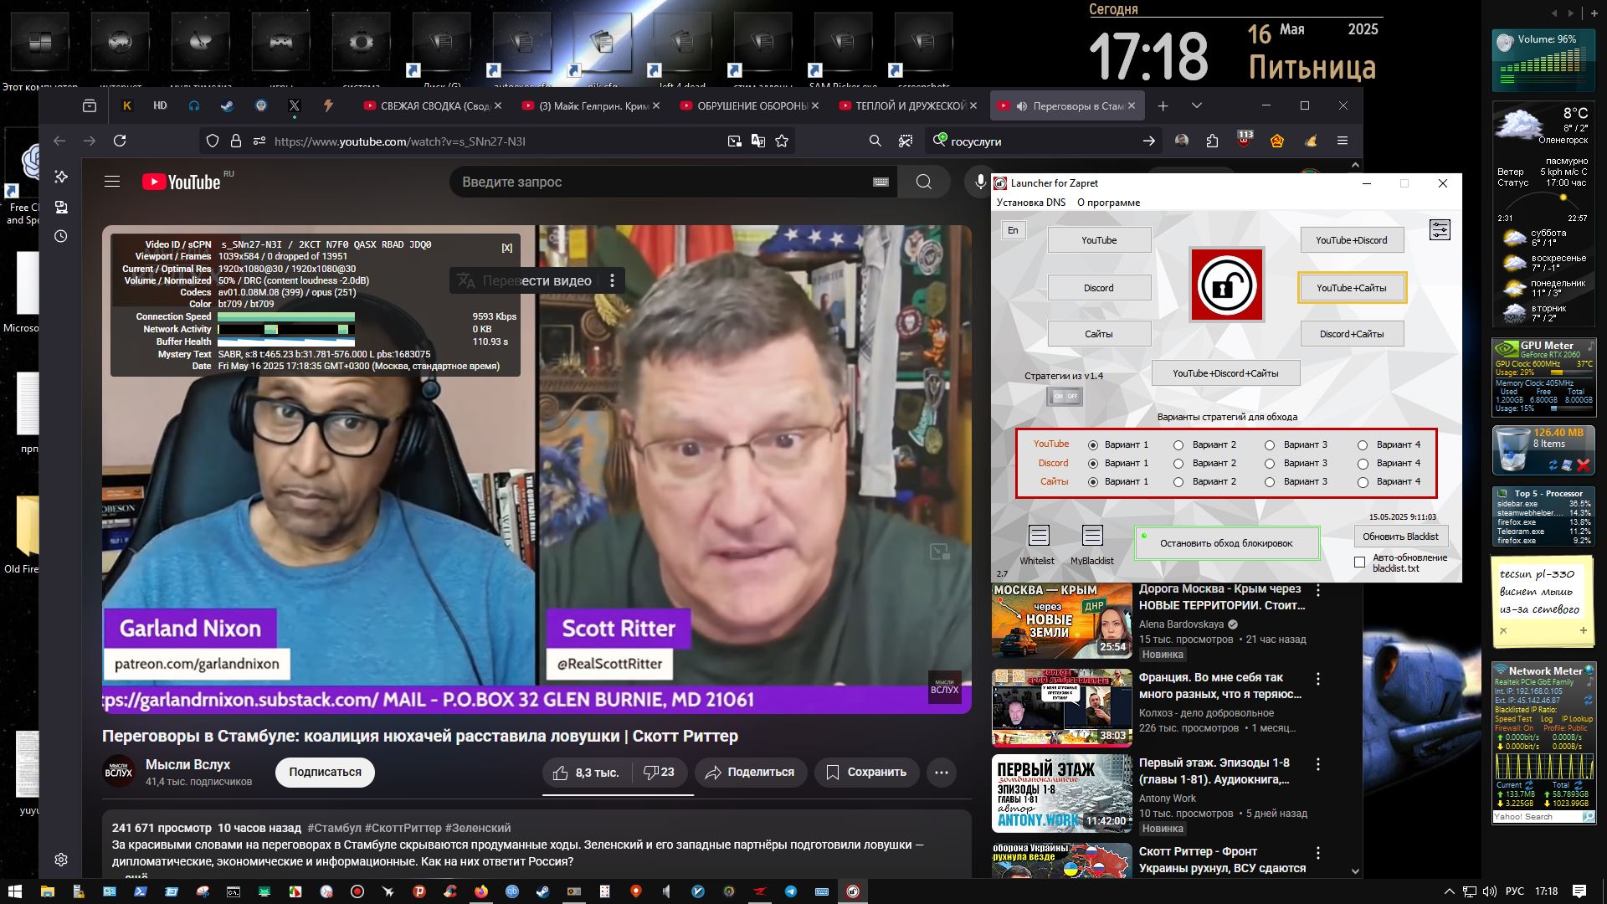Image resolution: width=1607 pixels, height=904 pixels.
Task: Select YouTube Вариант 3 radio button
Action: pyautogui.click(x=1269, y=445)
